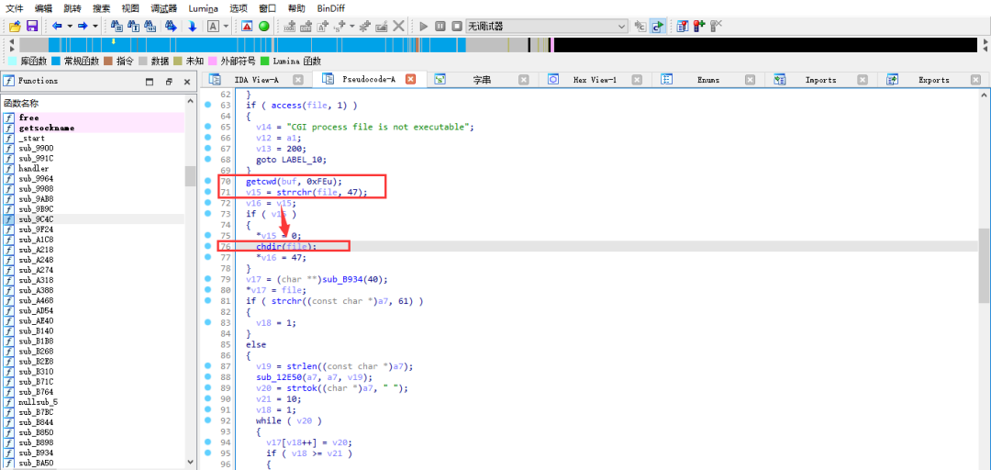Open the 文件 menu

[x=15, y=8]
